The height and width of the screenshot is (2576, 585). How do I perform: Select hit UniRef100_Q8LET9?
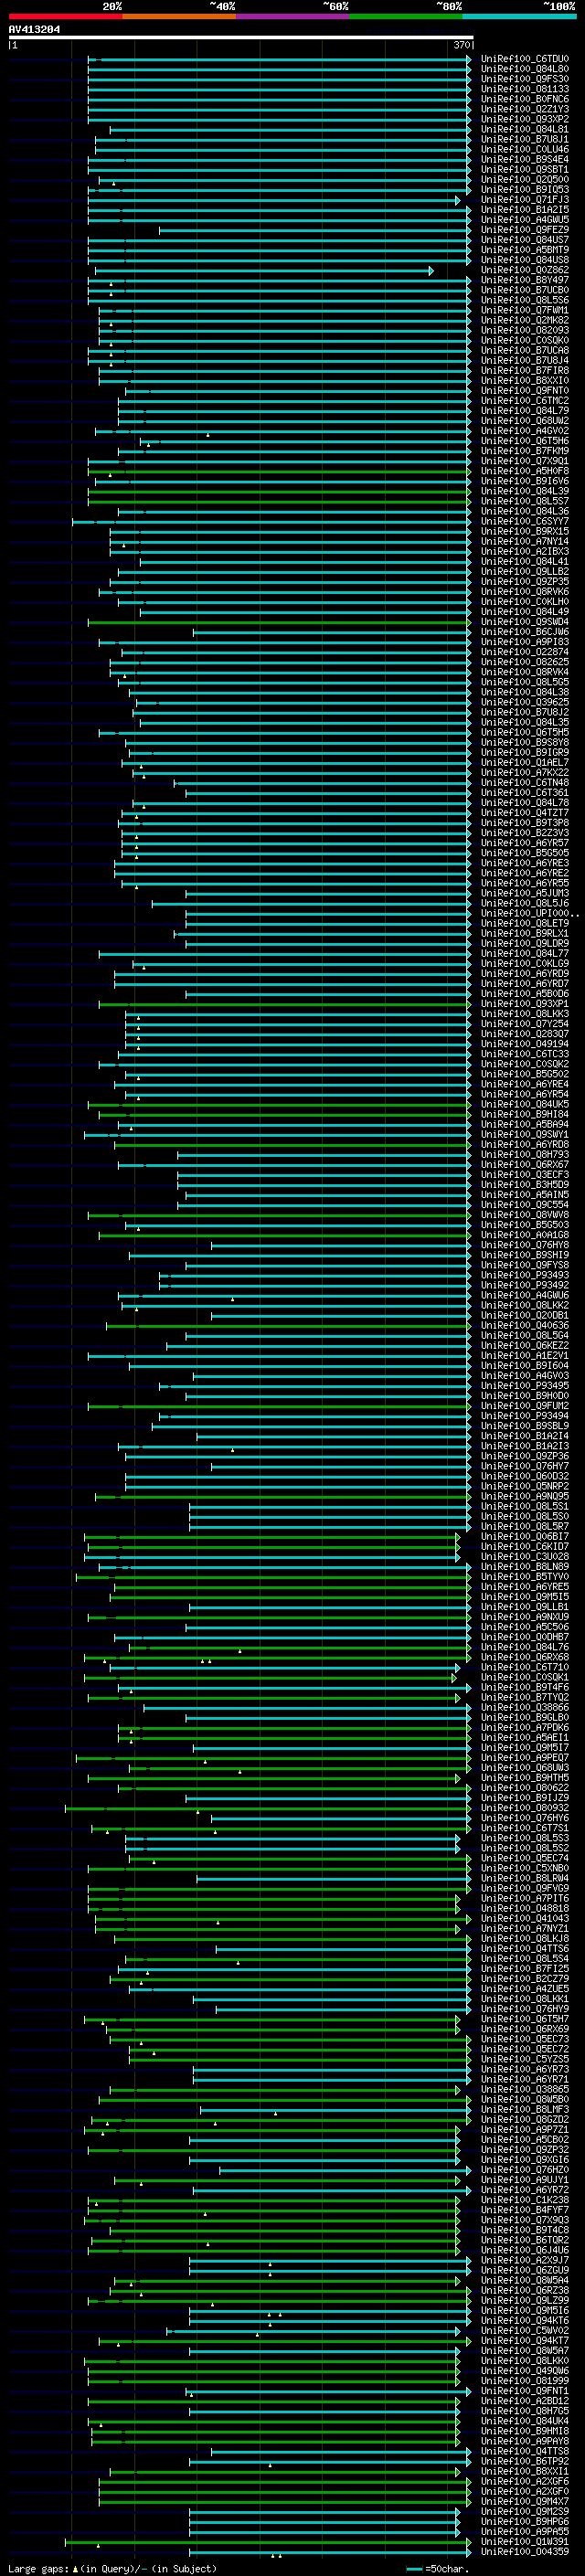tap(524, 924)
